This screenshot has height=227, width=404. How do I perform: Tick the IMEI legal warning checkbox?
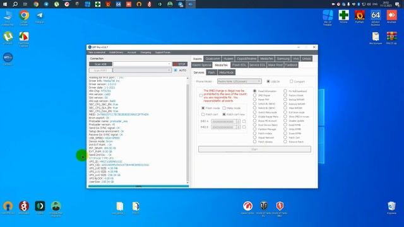[x=201, y=95]
